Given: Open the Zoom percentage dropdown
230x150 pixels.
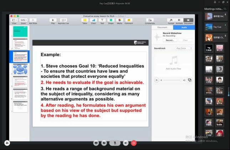Looking at the screenshot, I should [23, 20].
